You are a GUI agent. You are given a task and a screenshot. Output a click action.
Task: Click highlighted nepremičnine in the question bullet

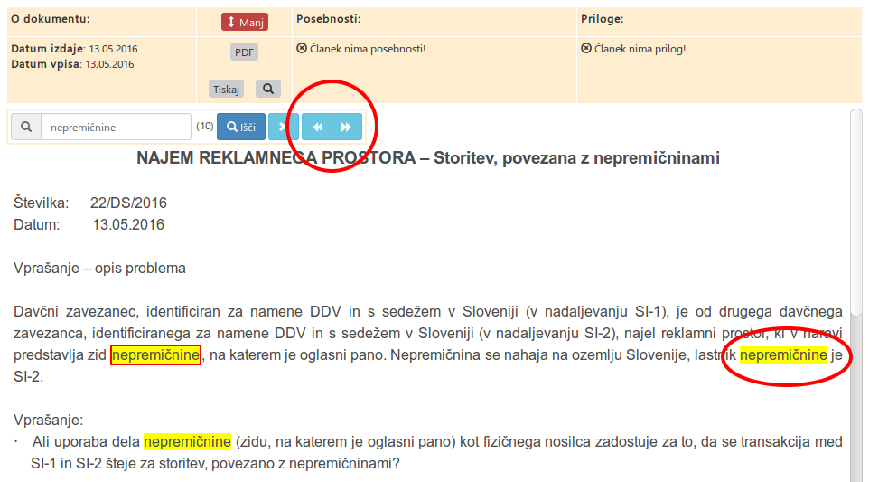click(x=187, y=441)
